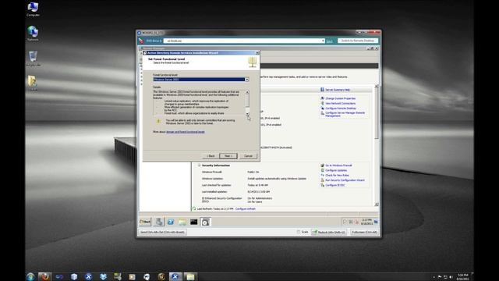The width and height of the screenshot is (499, 281).
Task: Click the Switch to Remote Desktop button
Action: click(358, 41)
